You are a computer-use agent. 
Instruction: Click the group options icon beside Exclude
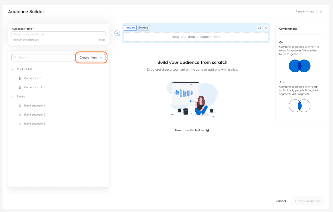coord(259,28)
